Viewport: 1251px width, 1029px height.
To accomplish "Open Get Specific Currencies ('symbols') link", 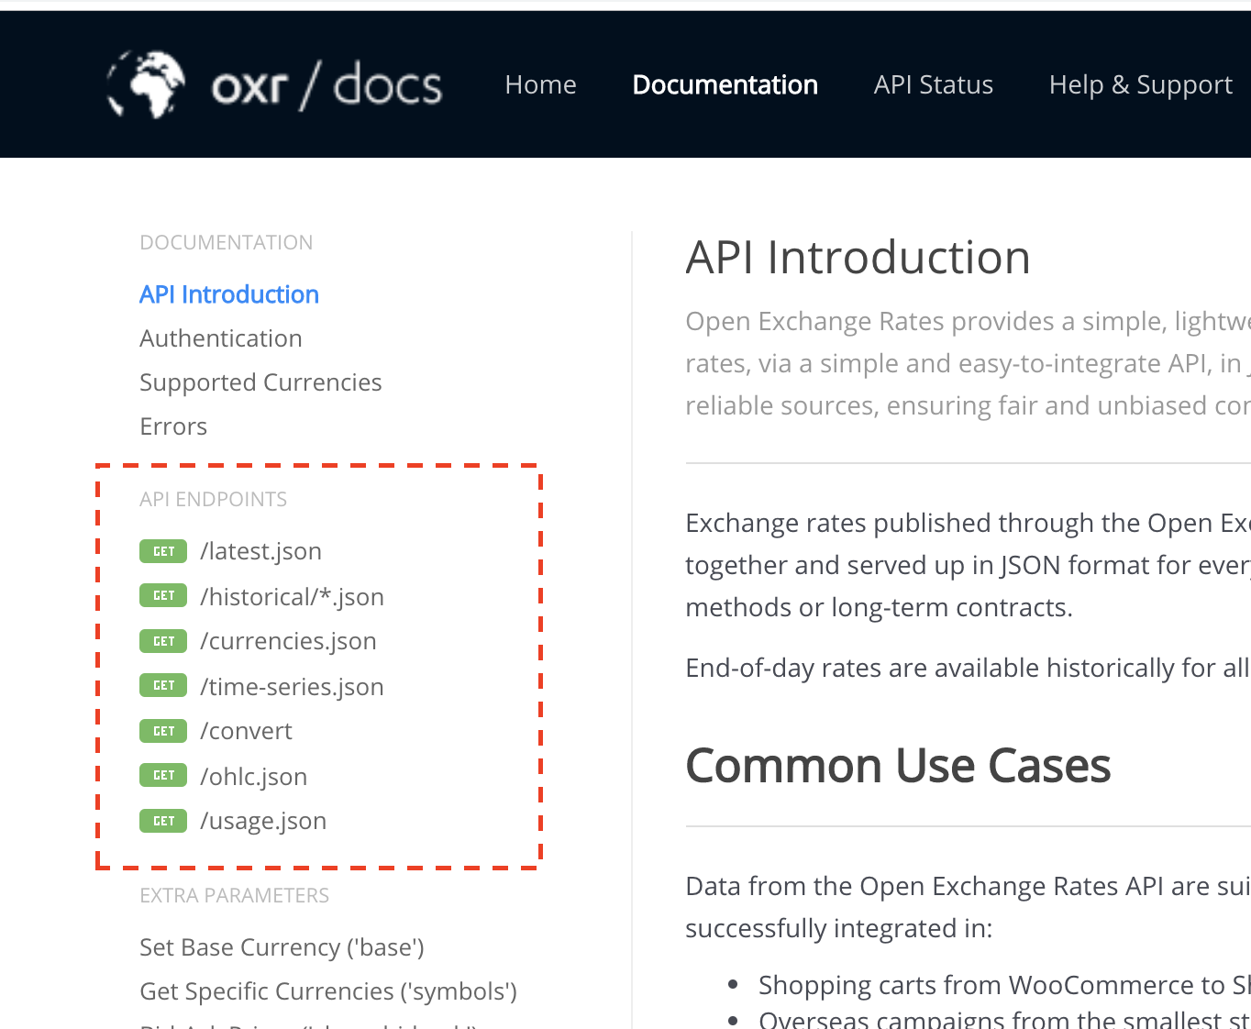I will coord(328,991).
